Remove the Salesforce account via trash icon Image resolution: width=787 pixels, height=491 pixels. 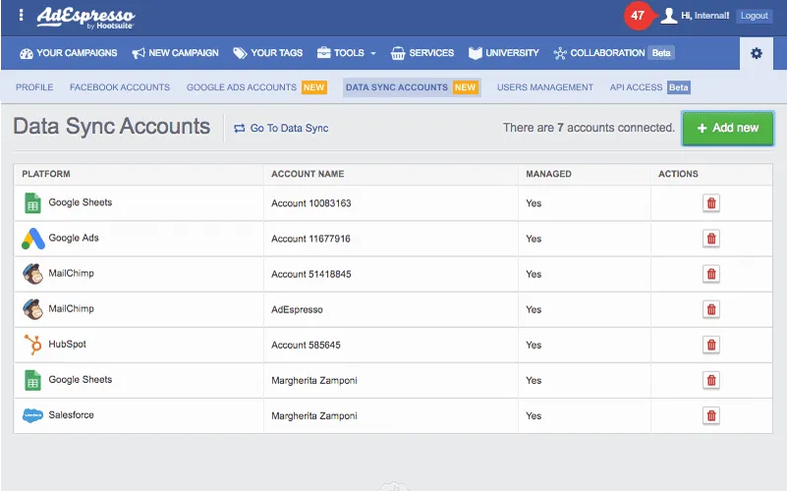[x=711, y=415]
